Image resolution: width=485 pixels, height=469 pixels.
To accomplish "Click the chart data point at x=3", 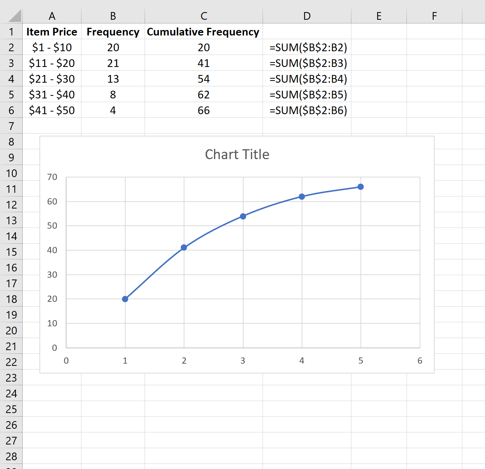I will [243, 216].
